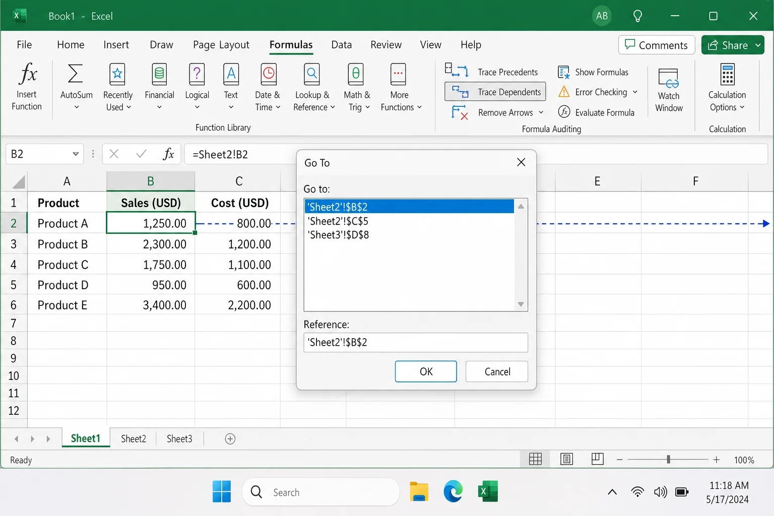
Task: Open the File menu
Action: 24,45
